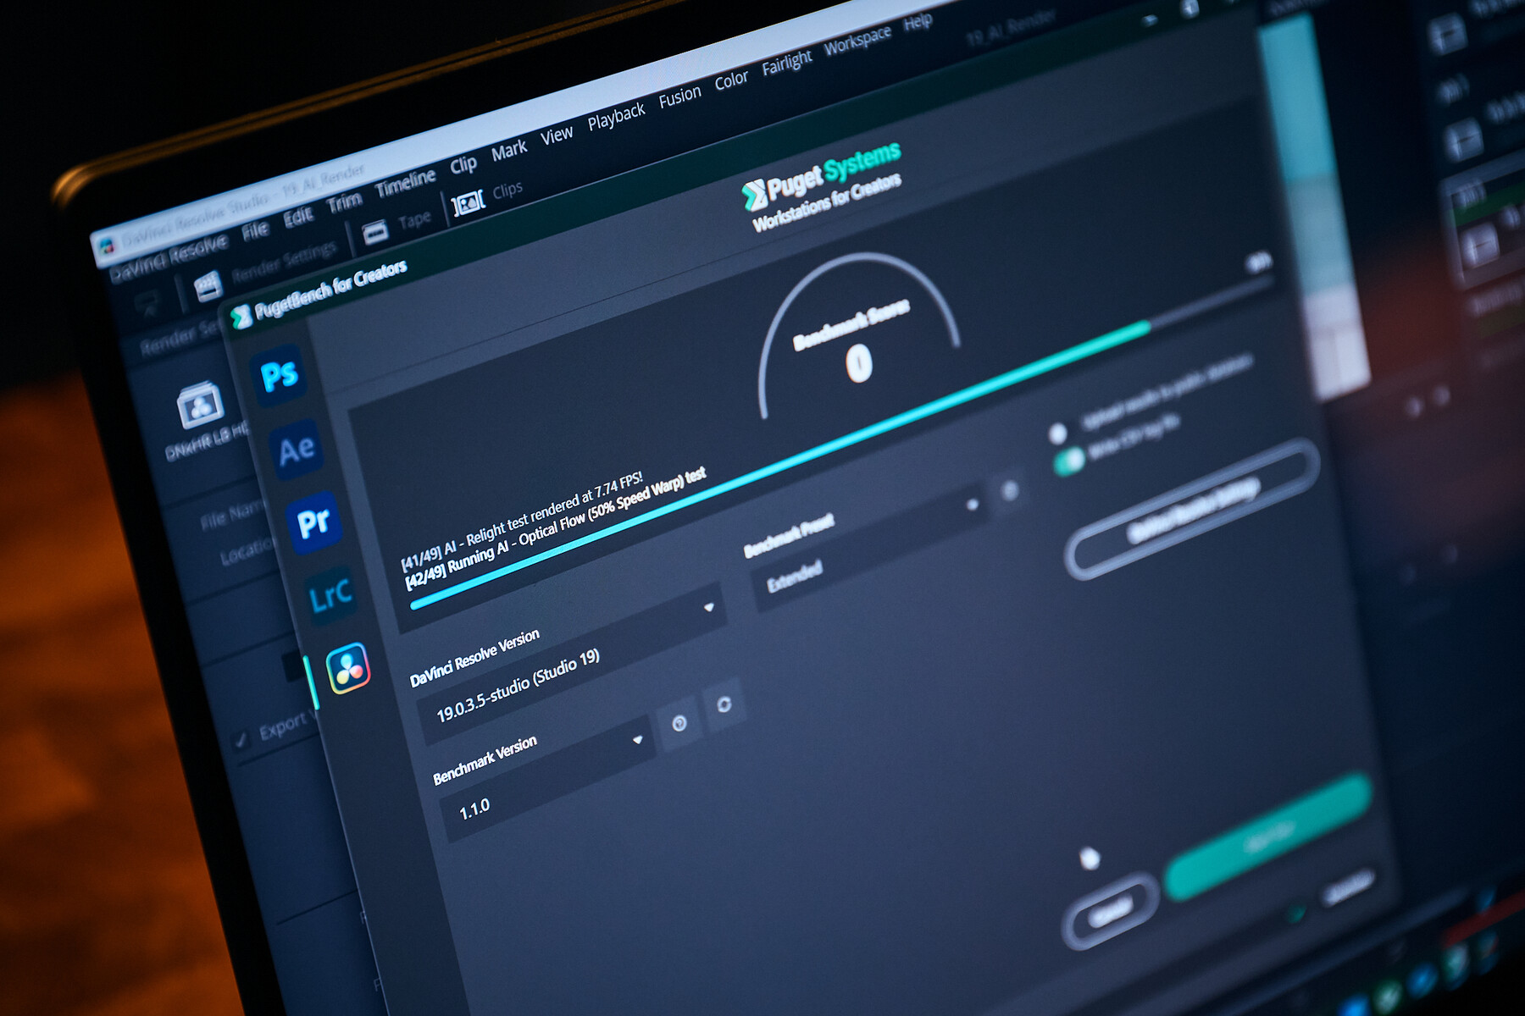The image size is (1525, 1016).
Task: Open the Clip menu
Action: [463, 164]
